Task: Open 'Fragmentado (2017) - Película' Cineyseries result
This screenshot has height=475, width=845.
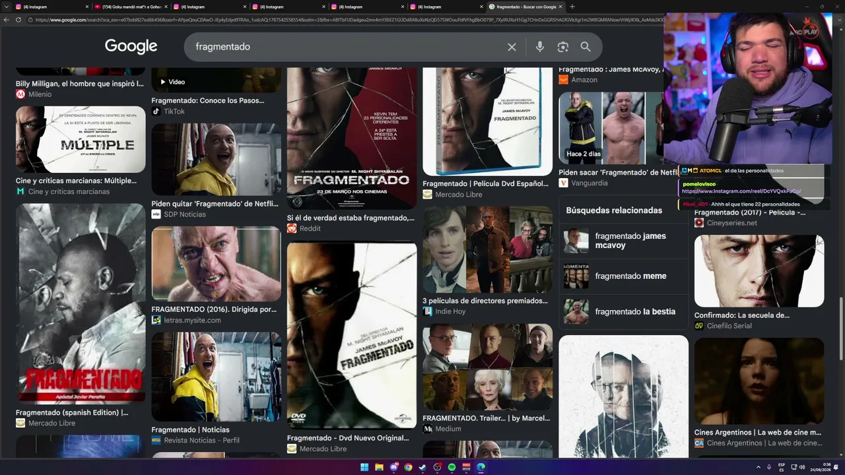Action: point(750,212)
